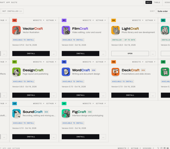The width and height of the screenshot is (170, 149).
Task: Click the LightCraft lynx app icon
Action: click(115, 30)
